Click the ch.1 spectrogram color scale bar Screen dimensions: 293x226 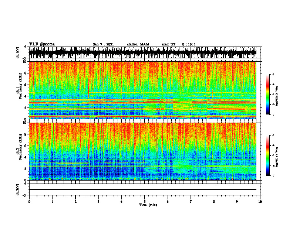click(x=268, y=95)
